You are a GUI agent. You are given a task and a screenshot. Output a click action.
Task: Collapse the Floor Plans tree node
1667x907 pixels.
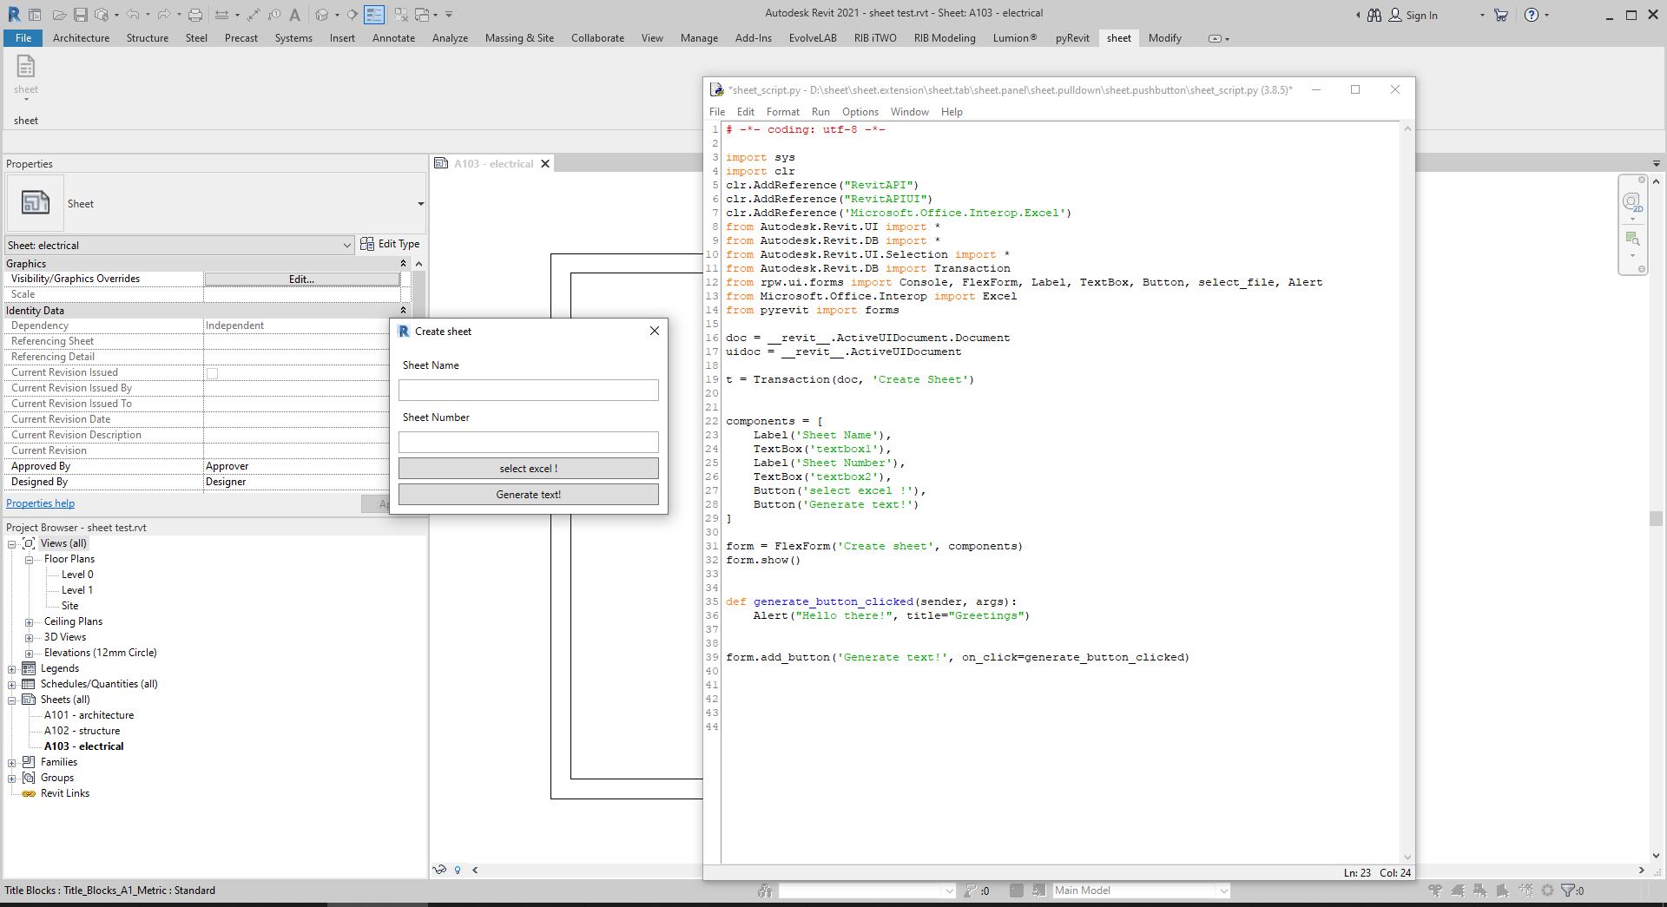(x=30, y=560)
